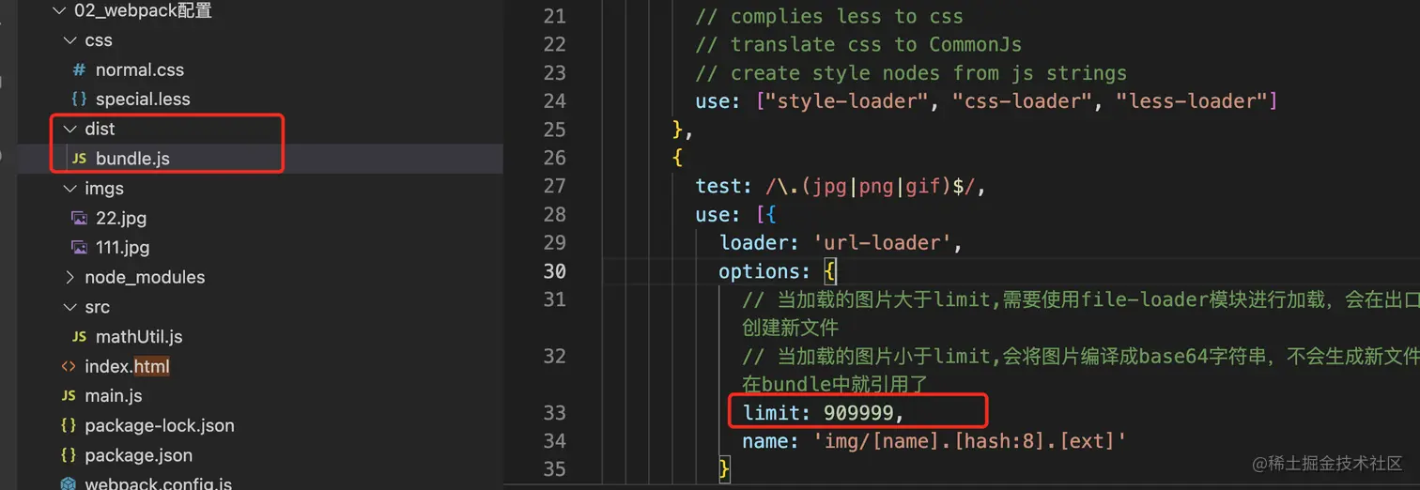The width and height of the screenshot is (1420, 490).
Task: Open 111.jpg image file
Action: (122, 248)
